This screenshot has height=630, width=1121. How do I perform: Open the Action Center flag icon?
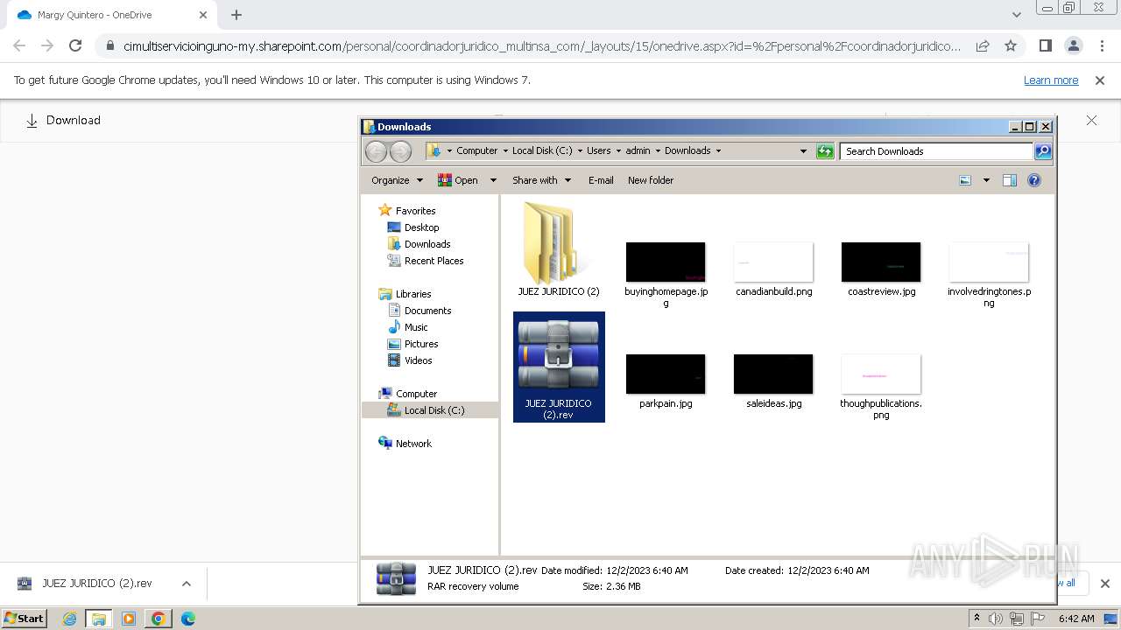pos(1038,619)
